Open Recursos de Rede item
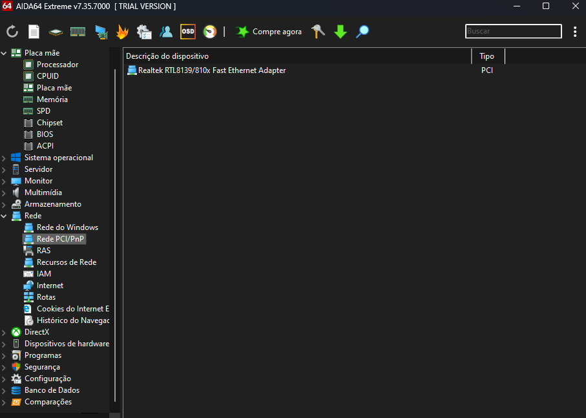This screenshot has height=418, width=586. [67, 262]
